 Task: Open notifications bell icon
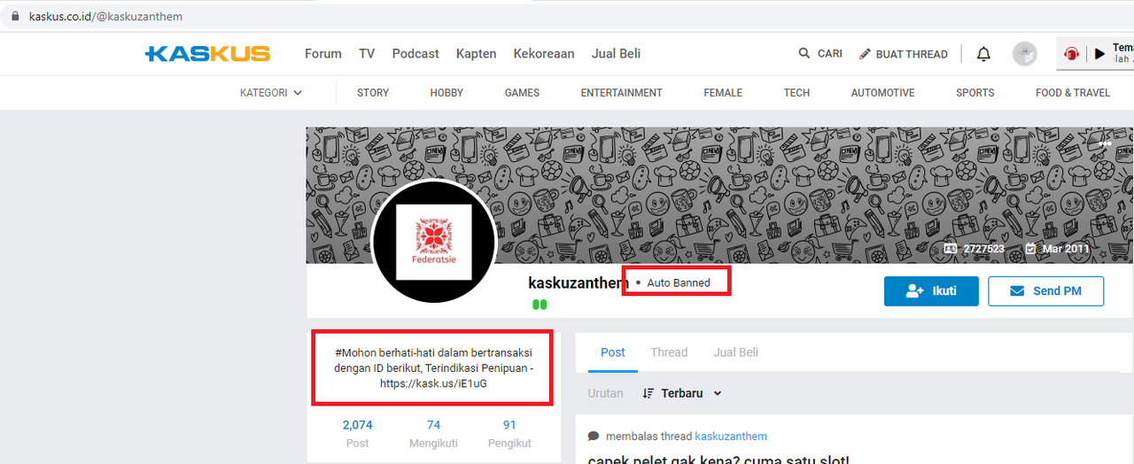[983, 54]
